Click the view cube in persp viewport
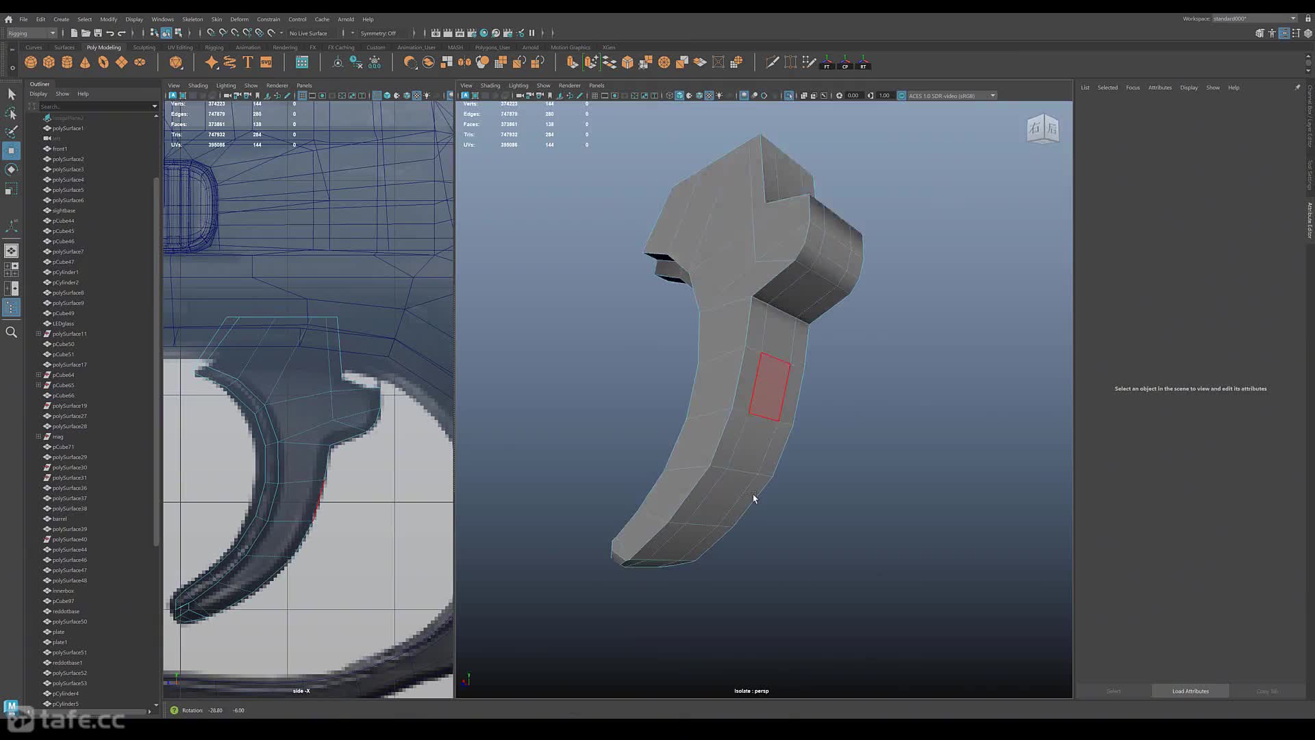Image resolution: width=1315 pixels, height=740 pixels. 1043,128
